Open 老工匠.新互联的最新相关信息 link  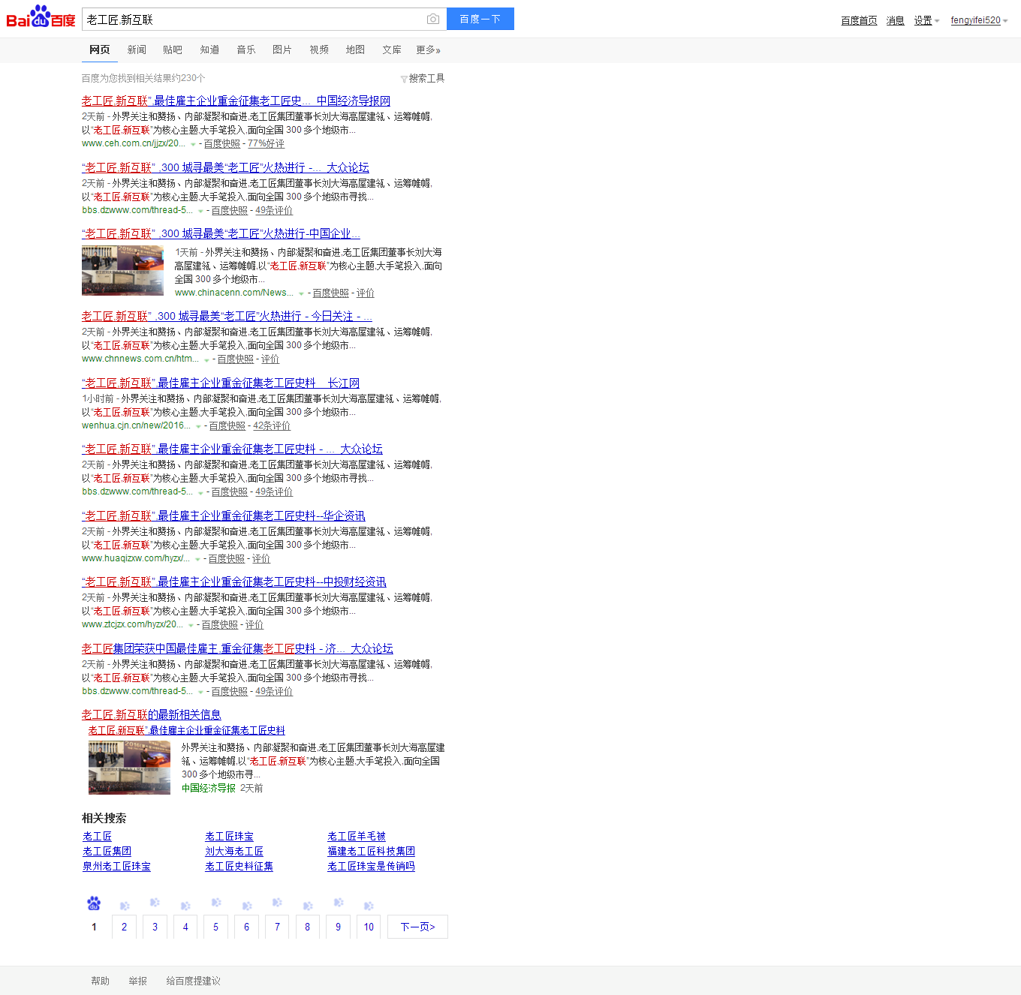[x=152, y=714]
